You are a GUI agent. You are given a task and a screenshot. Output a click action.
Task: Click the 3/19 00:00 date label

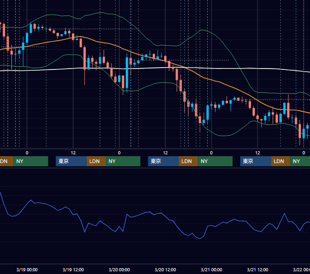[x=27, y=269]
